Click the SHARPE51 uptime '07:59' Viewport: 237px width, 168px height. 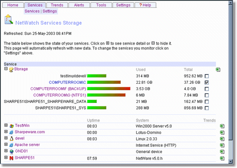pos(92,158)
